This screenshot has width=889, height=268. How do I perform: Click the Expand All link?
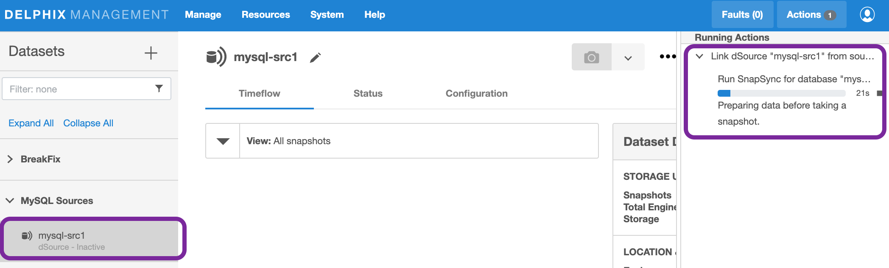click(31, 123)
